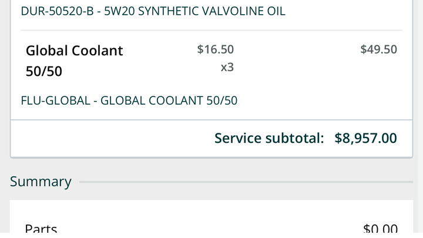The image size is (423, 238).
Task: Click the separator above Global Coolant row
Action: pyautogui.click(x=211, y=30)
